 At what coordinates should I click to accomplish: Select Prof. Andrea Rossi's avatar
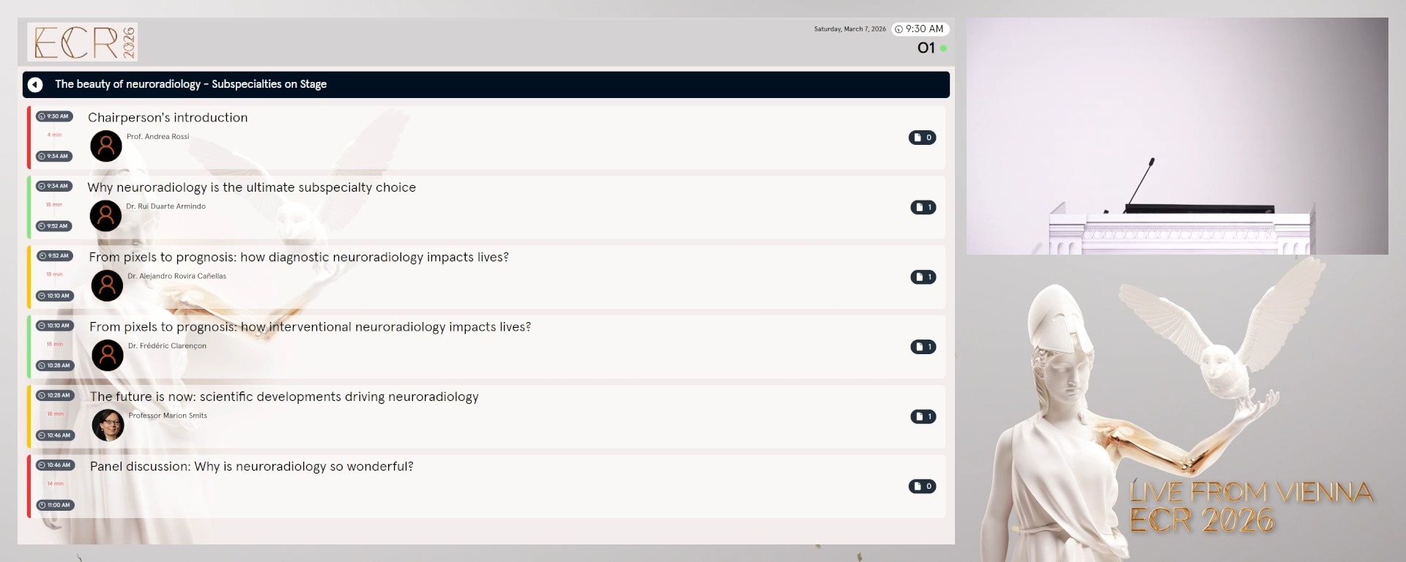click(106, 146)
